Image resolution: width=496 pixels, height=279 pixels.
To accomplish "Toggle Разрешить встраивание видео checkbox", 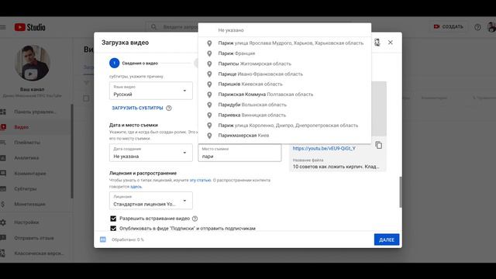I will pos(113,219).
